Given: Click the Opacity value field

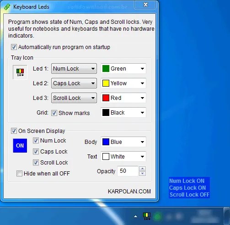Looking at the screenshot, I should tap(128, 171).
